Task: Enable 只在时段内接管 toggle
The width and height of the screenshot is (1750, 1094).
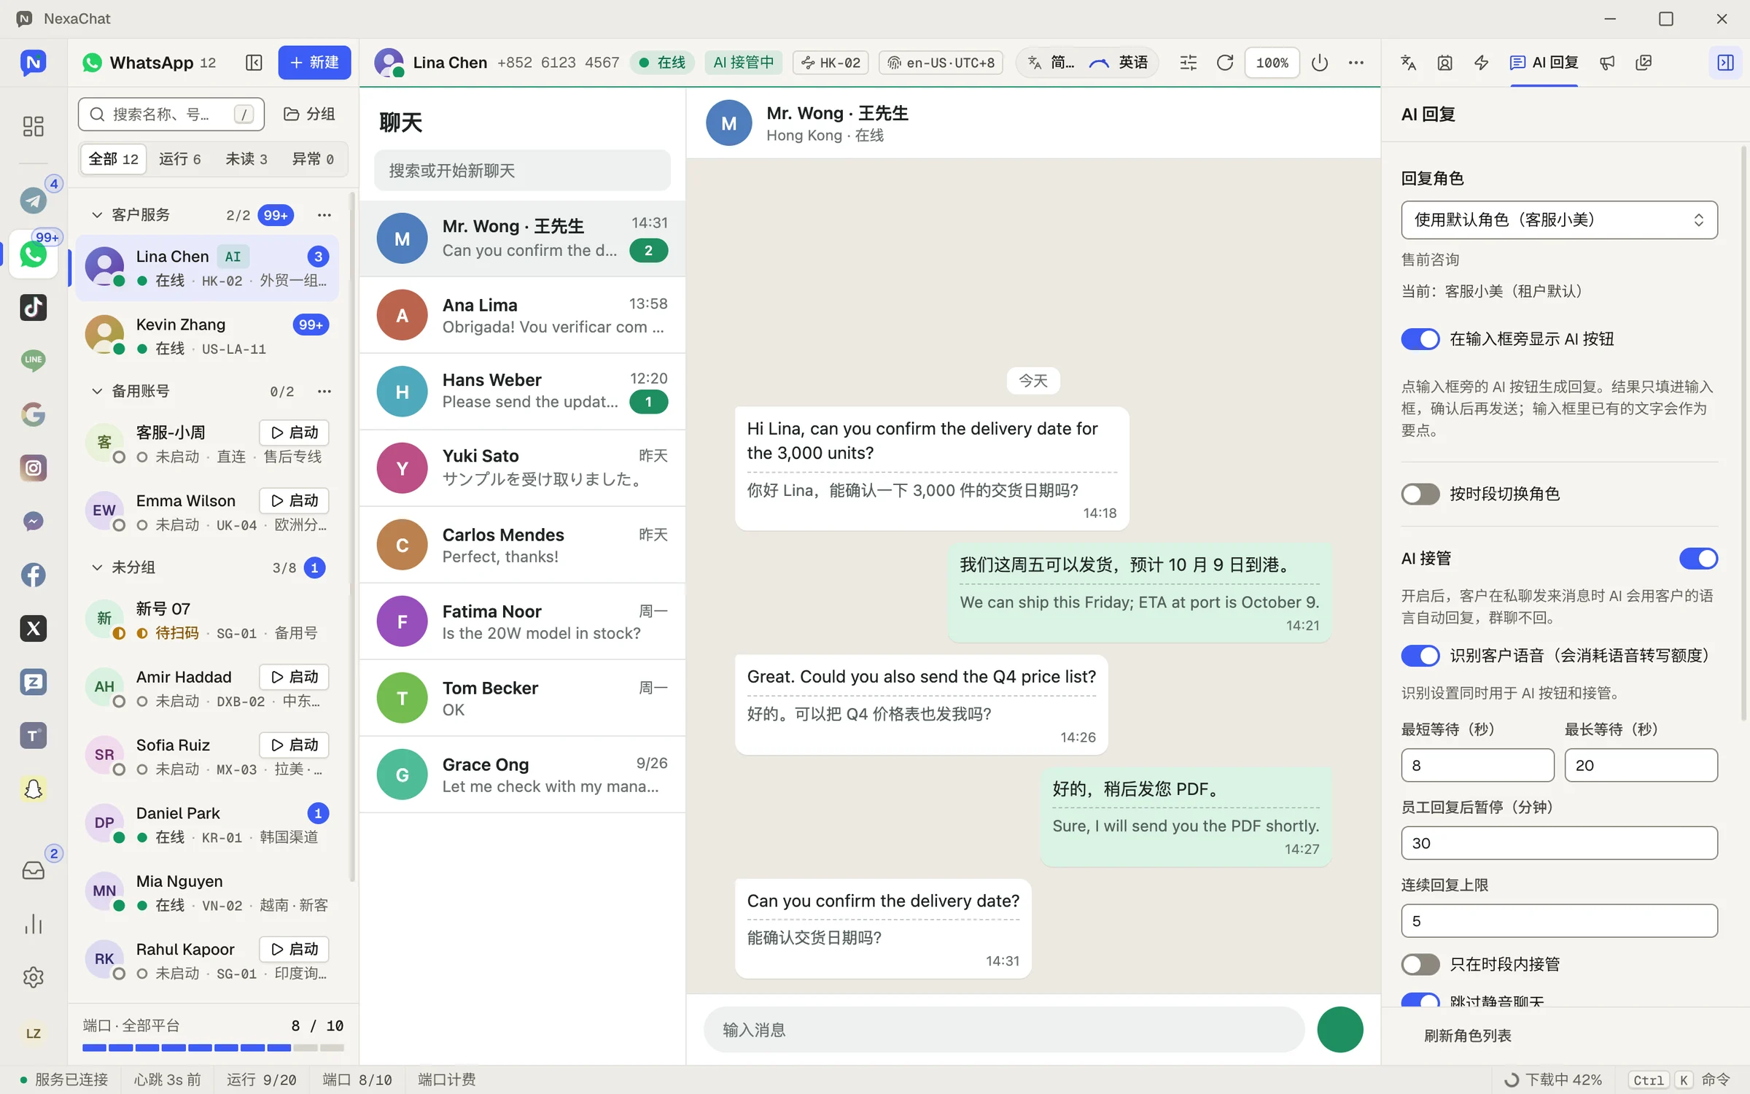Action: pyautogui.click(x=1420, y=964)
